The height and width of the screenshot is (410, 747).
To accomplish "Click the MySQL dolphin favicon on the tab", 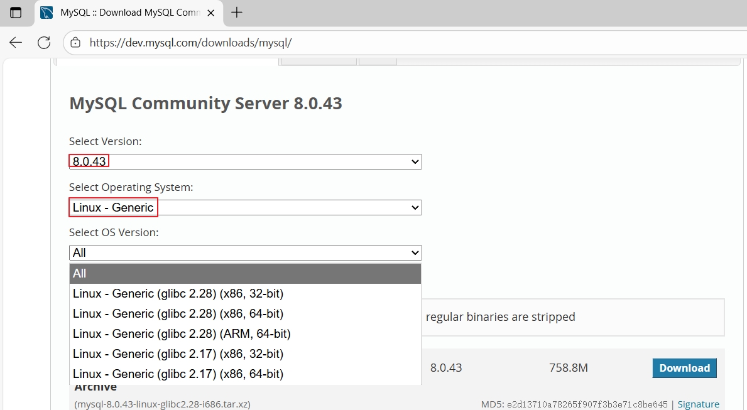I will (46, 13).
